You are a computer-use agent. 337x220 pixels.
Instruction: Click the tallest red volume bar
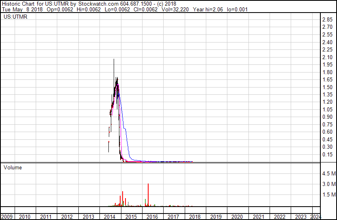[148, 194]
